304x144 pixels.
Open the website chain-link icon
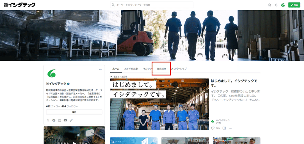tap(71, 120)
